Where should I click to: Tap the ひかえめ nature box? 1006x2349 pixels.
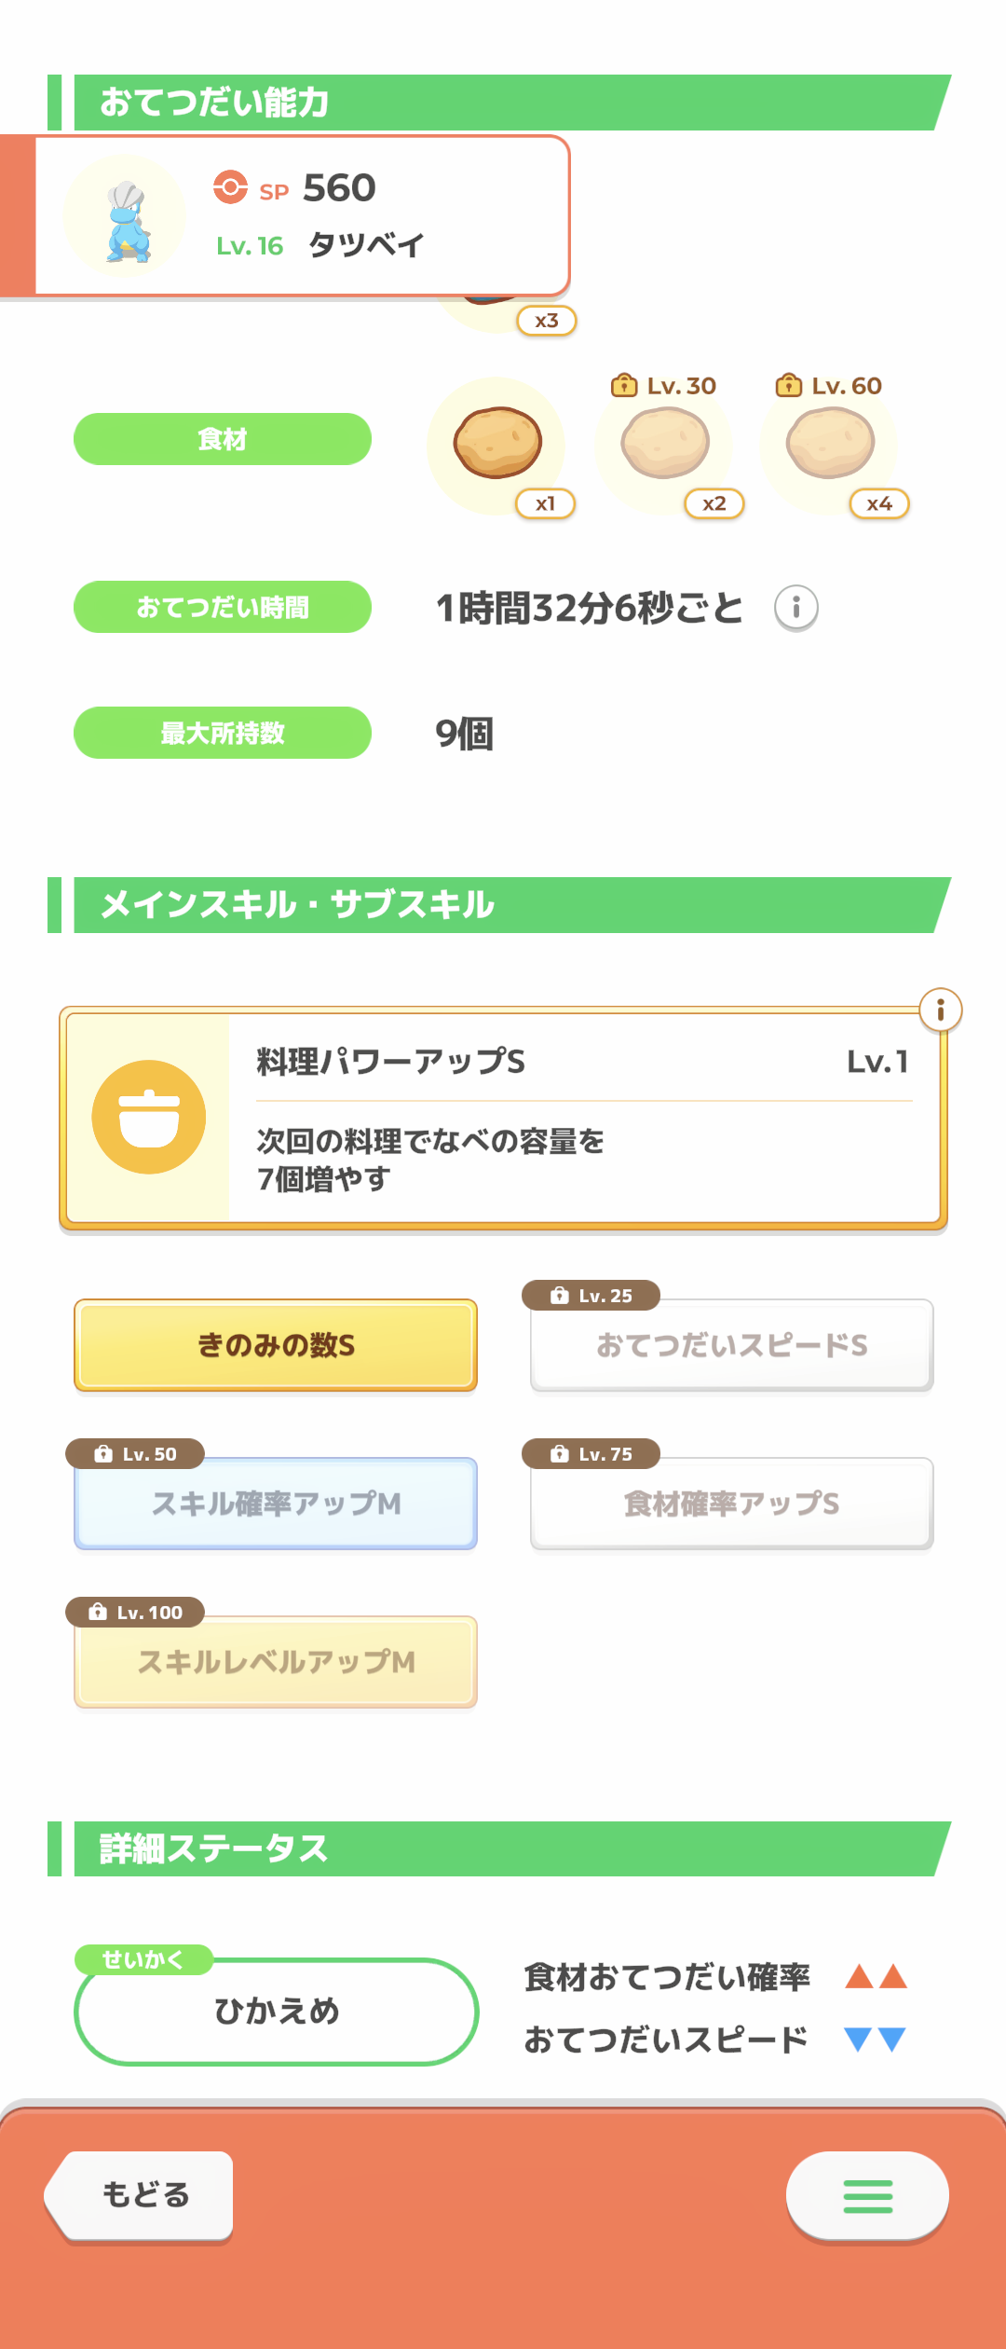coord(276,2012)
